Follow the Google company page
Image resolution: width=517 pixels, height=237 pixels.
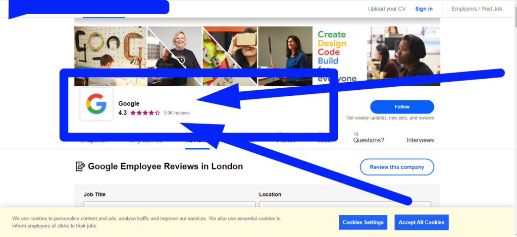(402, 107)
